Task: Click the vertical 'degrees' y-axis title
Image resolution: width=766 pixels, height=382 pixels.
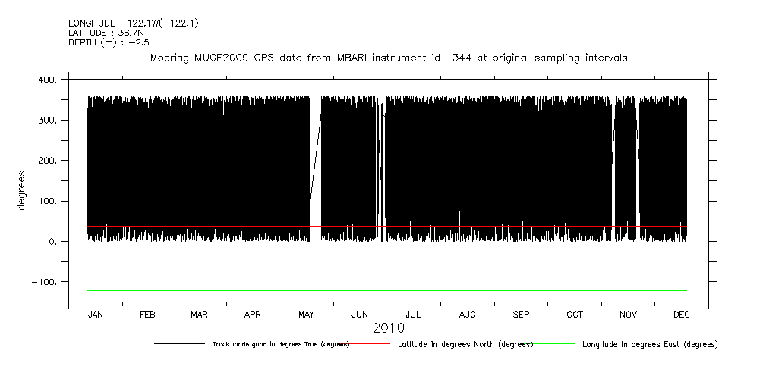Action: tap(23, 192)
